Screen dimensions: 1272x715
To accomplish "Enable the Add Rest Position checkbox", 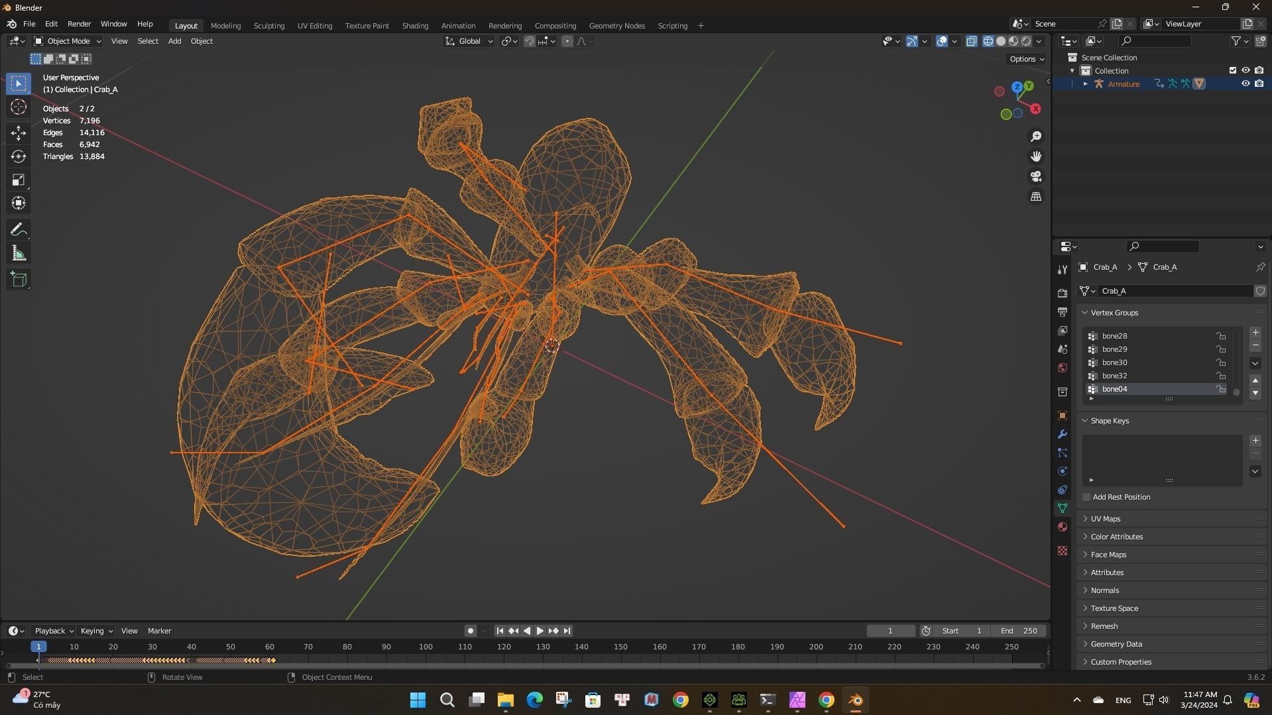I will [x=1086, y=497].
